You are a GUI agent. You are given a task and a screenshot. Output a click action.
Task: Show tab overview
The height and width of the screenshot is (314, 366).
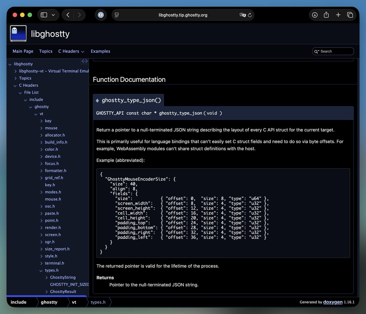pyautogui.click(x=350, y=15)
